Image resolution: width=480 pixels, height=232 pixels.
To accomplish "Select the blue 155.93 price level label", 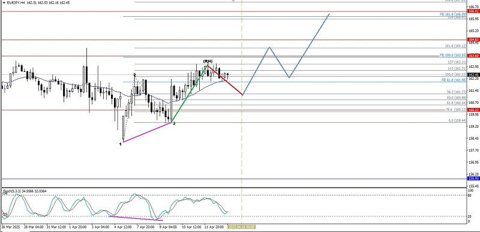I will click(x=473, y=179).
